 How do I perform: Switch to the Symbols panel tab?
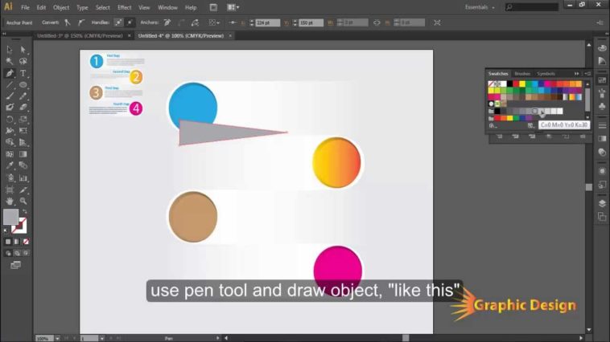[546, 74]
